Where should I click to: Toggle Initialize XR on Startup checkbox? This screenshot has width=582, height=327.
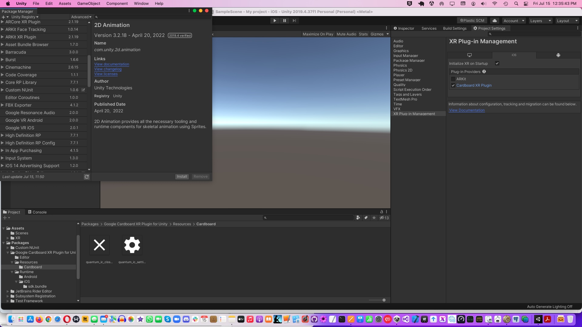[497, 64]
